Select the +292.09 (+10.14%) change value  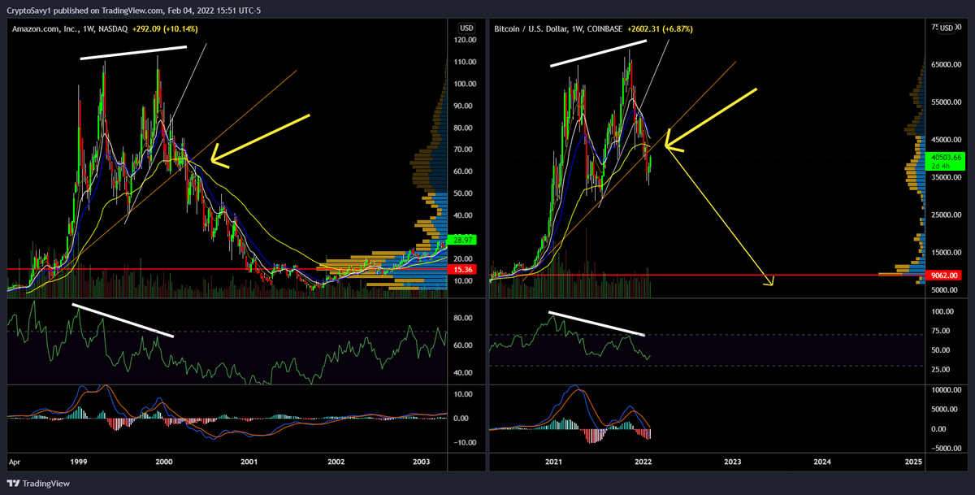166,29
